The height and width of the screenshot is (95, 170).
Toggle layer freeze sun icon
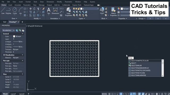tap(76, 9)
